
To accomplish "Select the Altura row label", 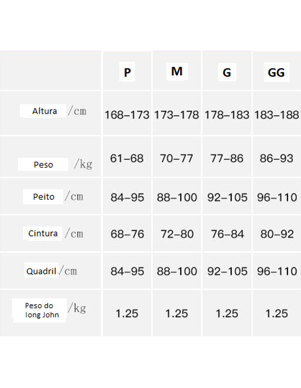I will coord(44,111).
